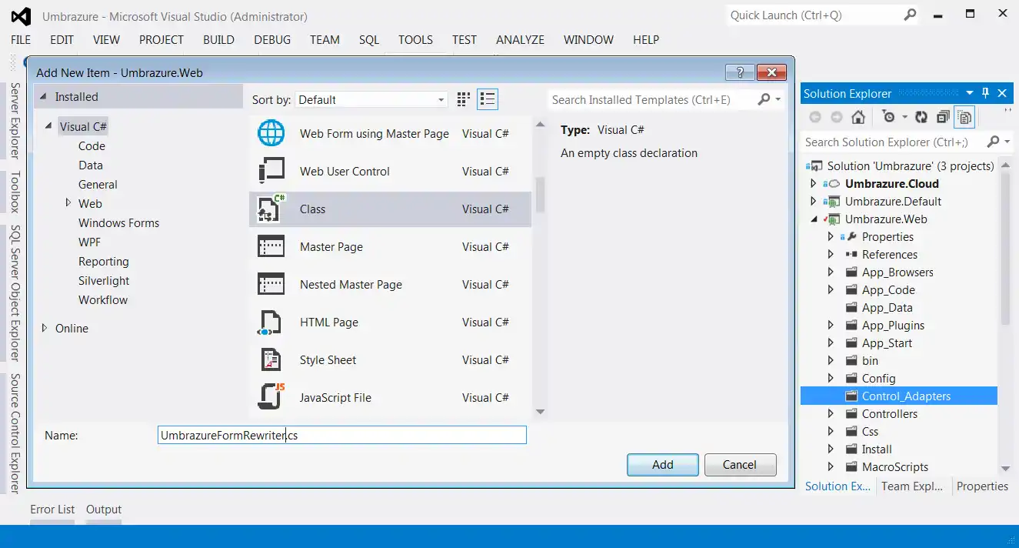Open the Solution Explorer window options dropdown
This screenshot has height=548, width=1019.
click(x=970, y=93)
